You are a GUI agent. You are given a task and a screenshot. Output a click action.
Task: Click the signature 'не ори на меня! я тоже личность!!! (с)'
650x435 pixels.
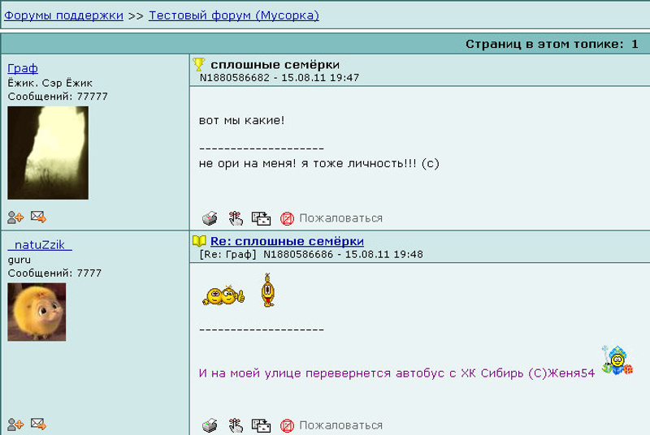318,163
